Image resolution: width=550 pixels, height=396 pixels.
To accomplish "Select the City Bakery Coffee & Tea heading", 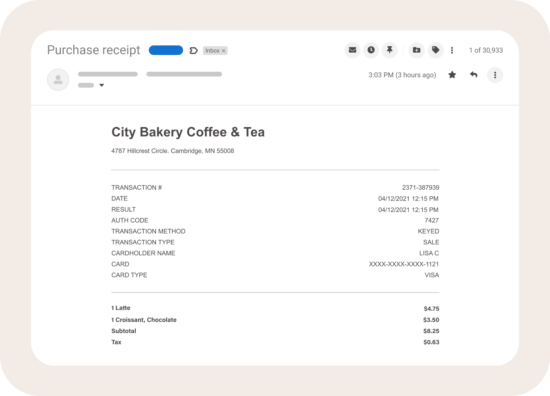I will coord(188,132).
